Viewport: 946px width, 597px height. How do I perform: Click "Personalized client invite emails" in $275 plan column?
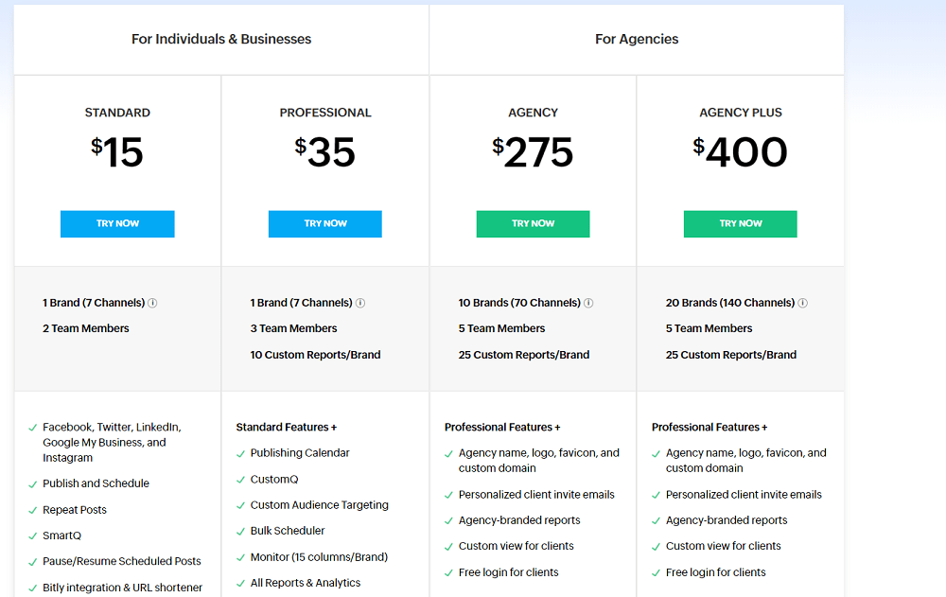click(536, 495)
